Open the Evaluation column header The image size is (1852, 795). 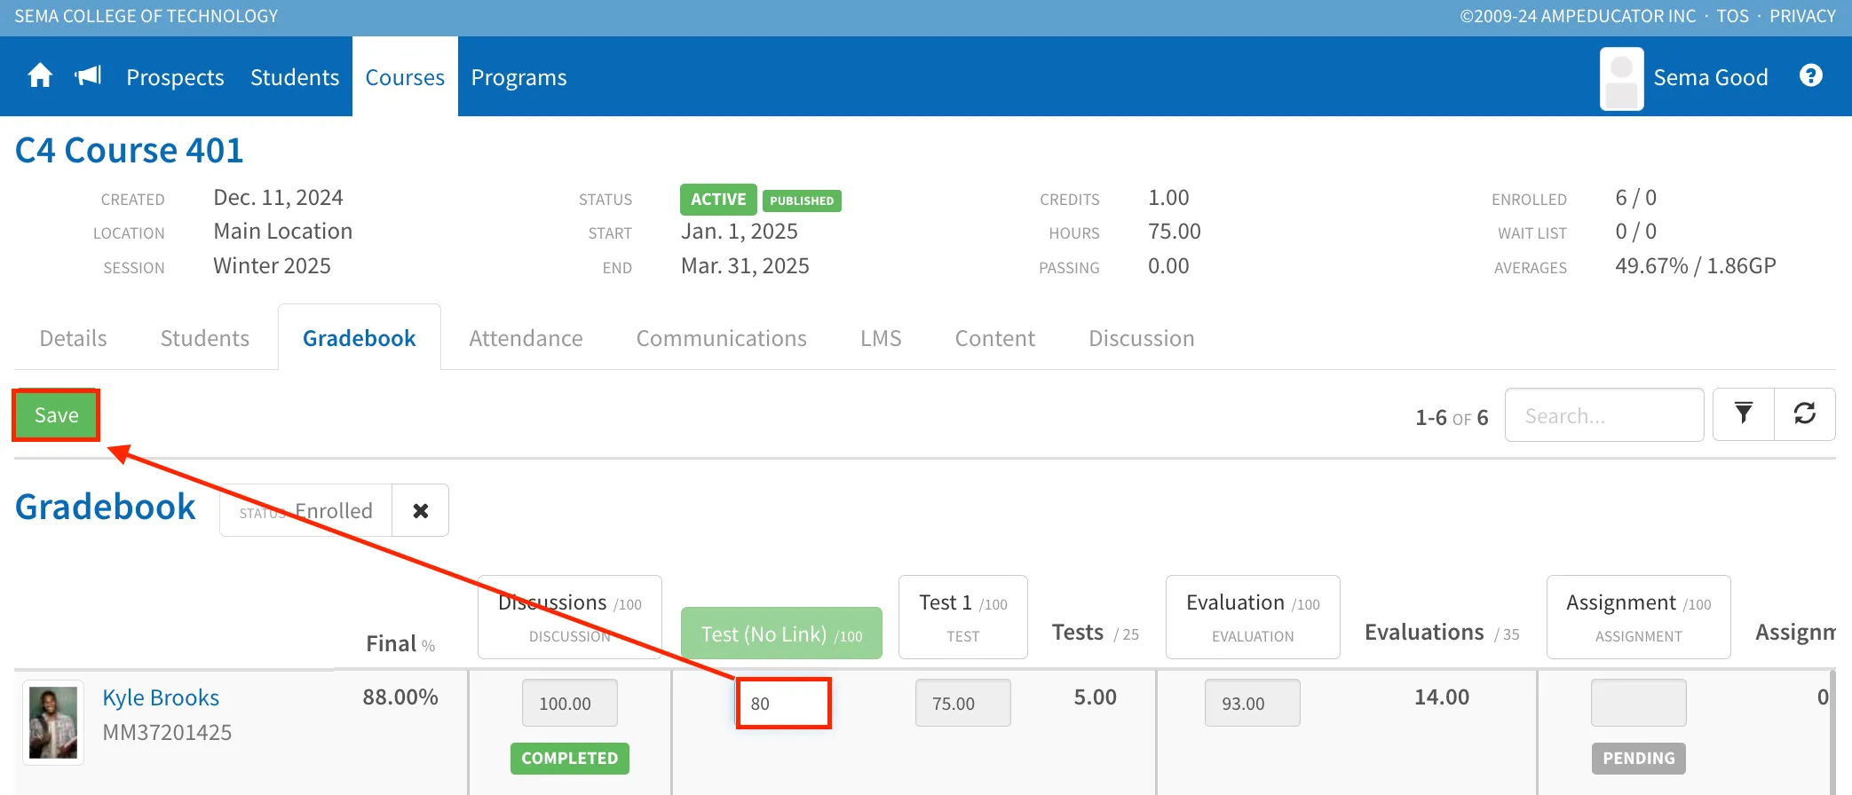(x=1253, y=617)
